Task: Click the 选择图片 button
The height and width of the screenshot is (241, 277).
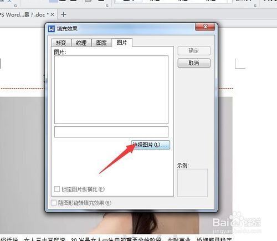Action: pyautogui.click(x=150, y=145)
